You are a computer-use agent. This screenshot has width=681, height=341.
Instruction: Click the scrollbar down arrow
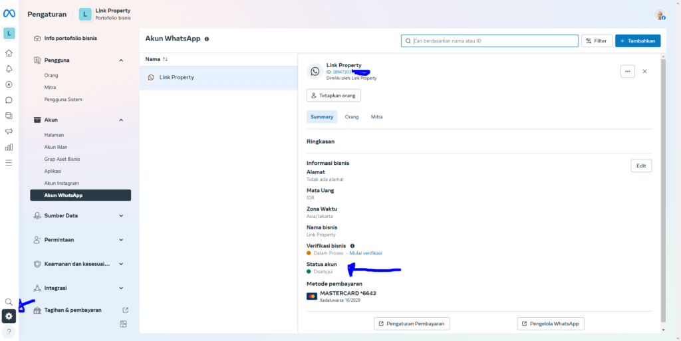point(663,330)
